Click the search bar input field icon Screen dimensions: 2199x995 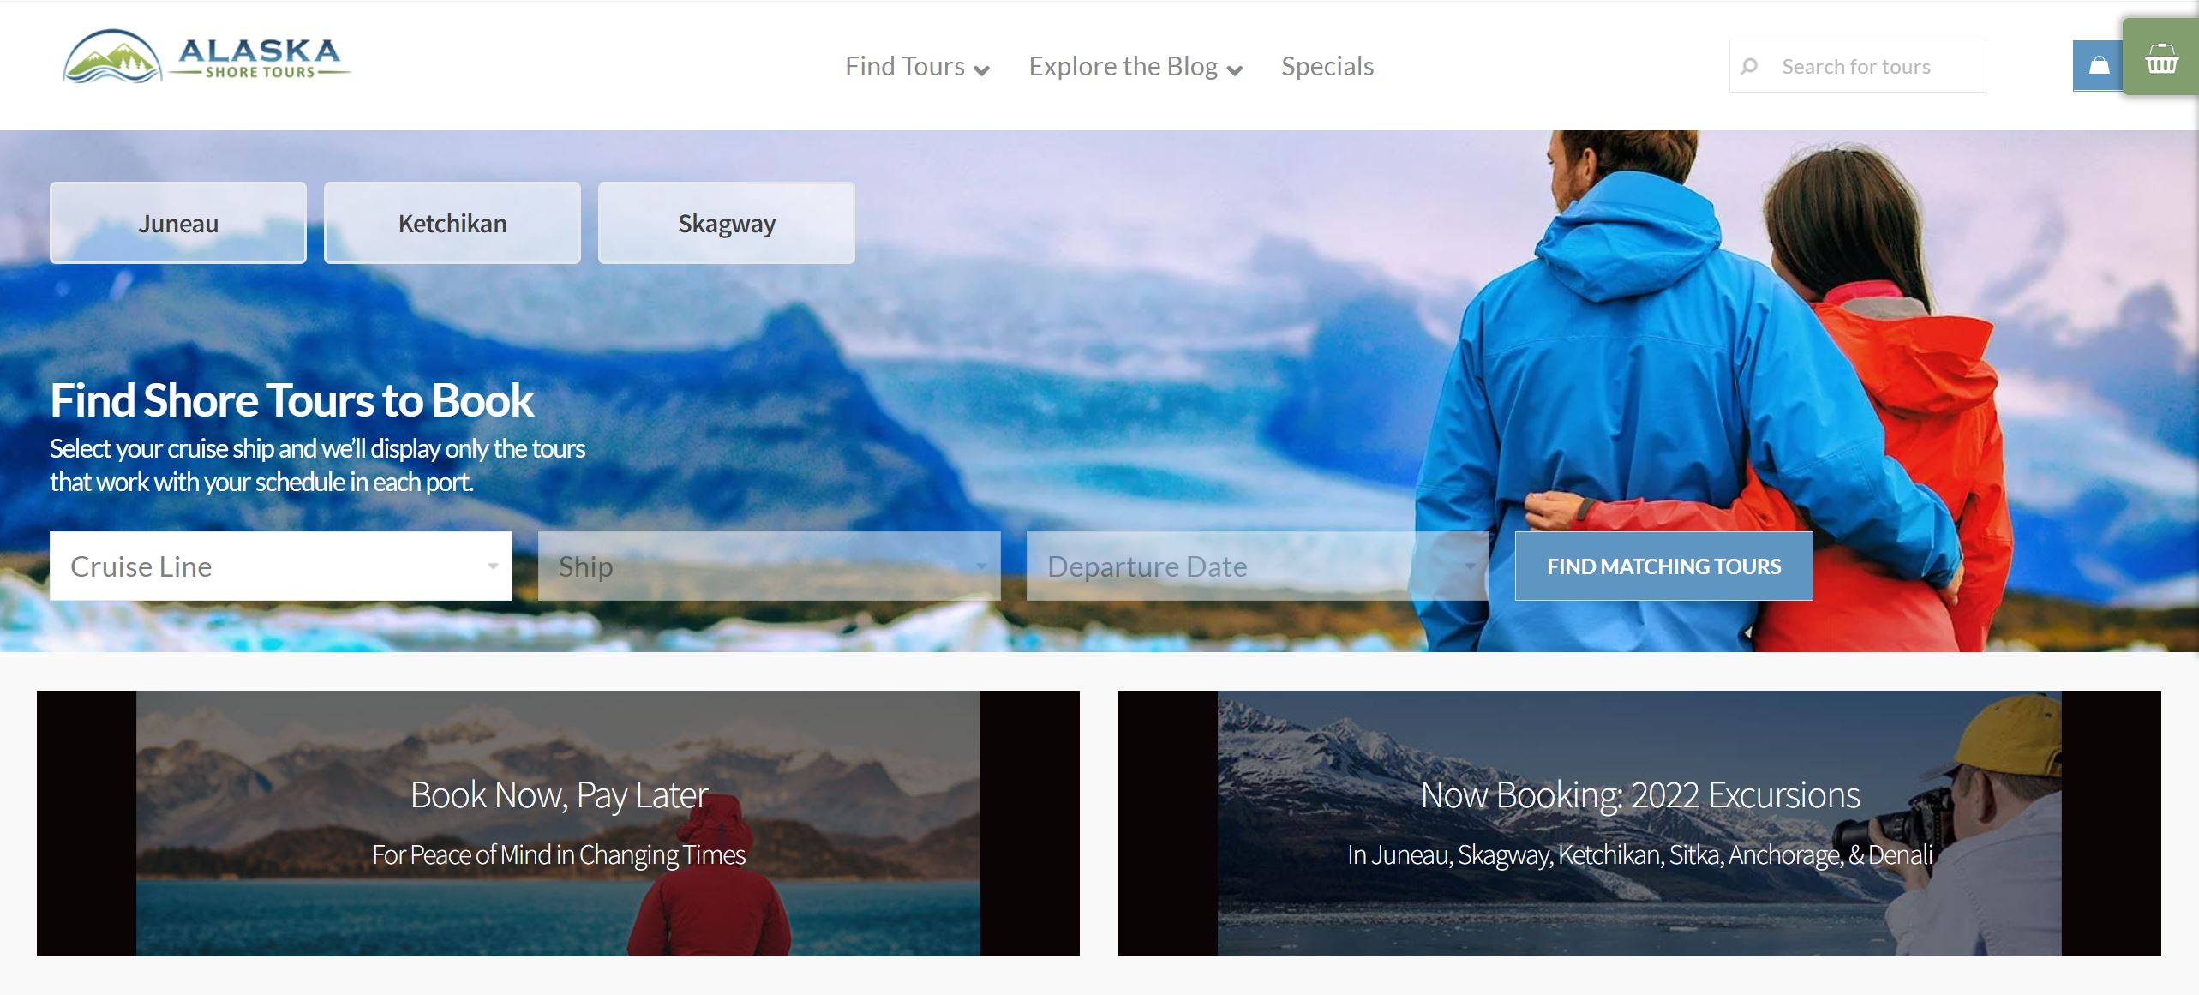pyautogui.click(x=1752, y=64)
